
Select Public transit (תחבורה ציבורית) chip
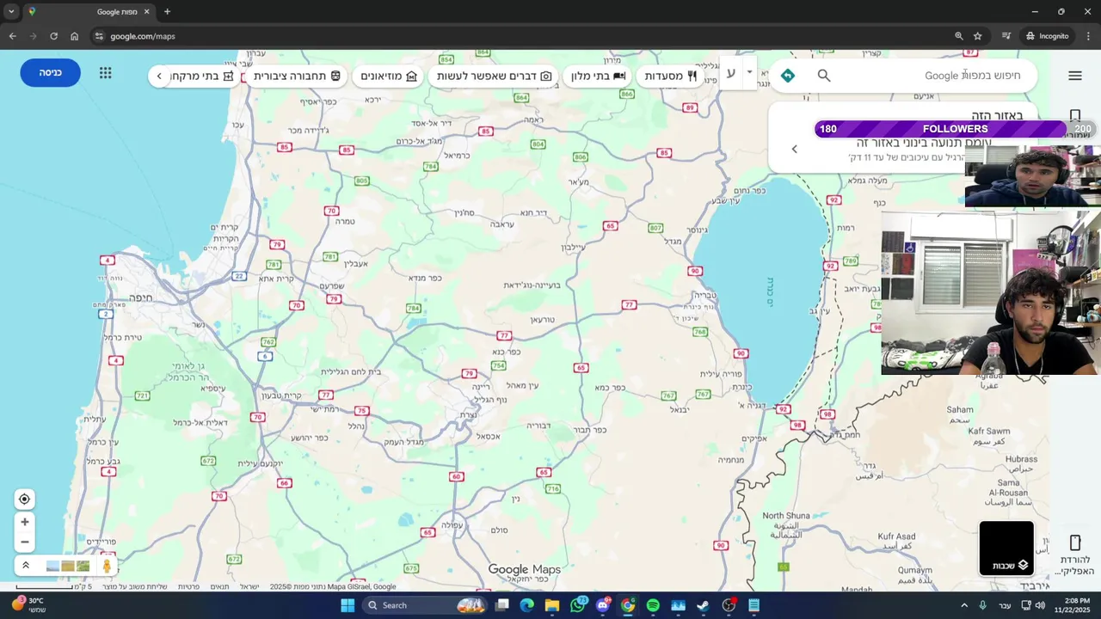pyautogui.click(x=297, y=76)
